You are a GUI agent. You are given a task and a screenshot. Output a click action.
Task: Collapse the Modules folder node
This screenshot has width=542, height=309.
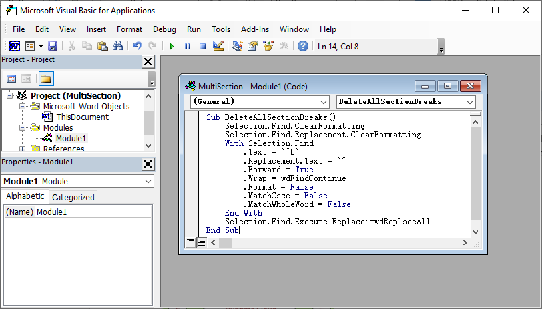[x=22, y=128]
